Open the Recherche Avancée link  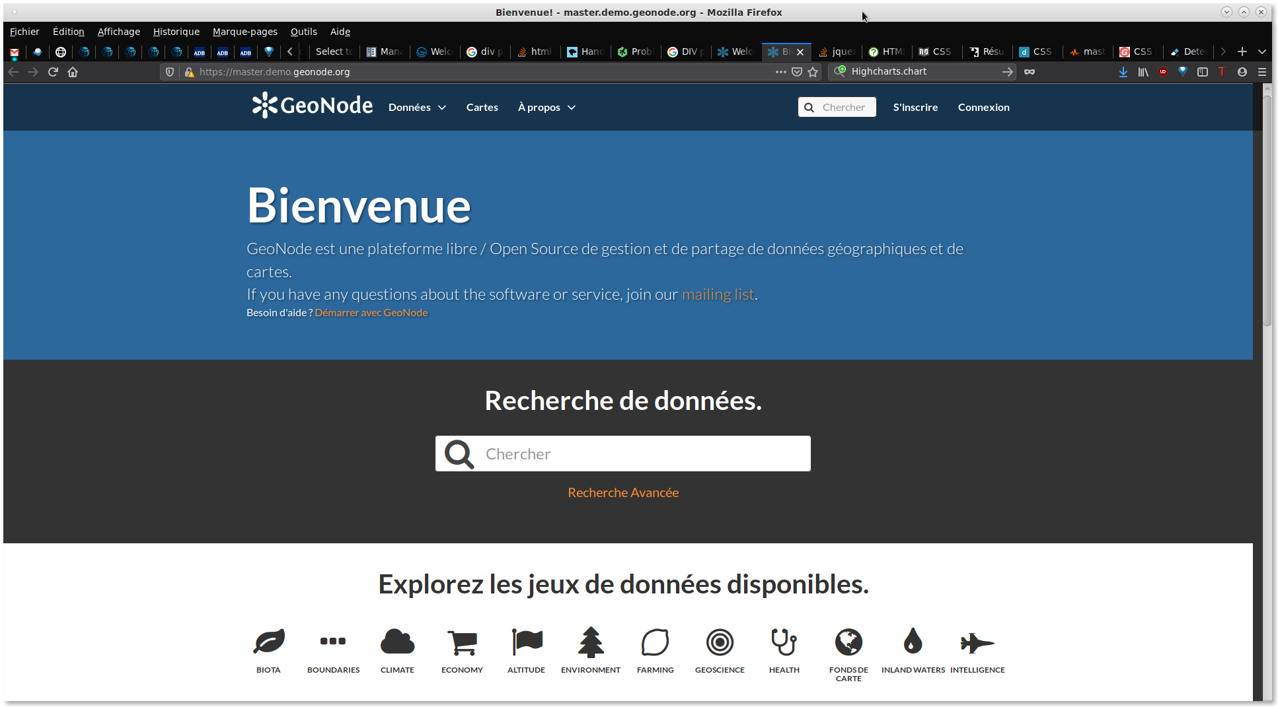(x=623, y=492)
